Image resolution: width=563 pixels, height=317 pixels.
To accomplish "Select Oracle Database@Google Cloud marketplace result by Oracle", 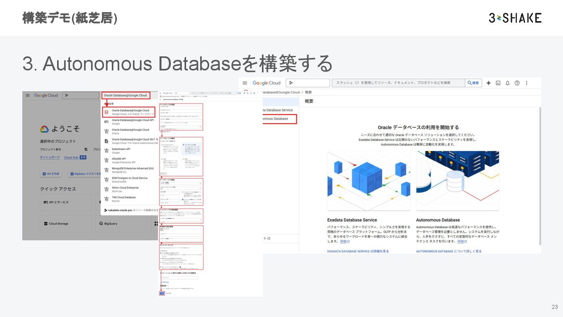I will pyautogui.click(x=130, y=131).
